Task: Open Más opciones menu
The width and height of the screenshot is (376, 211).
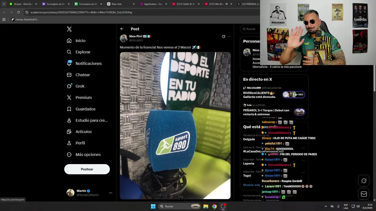Action: coord(84,154)
